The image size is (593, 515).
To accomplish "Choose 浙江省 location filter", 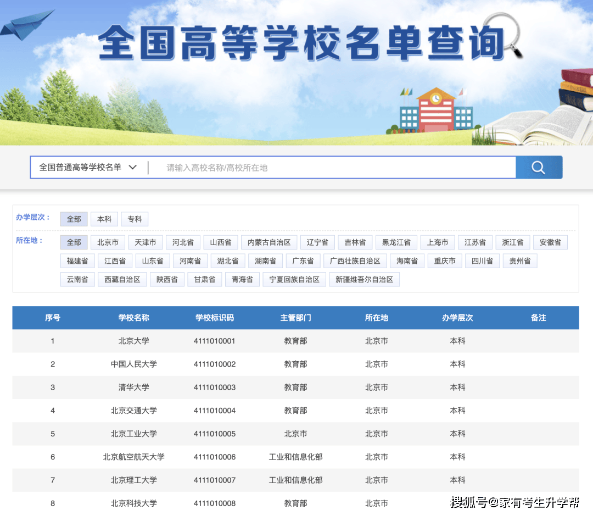I will (x=512, y=242).
